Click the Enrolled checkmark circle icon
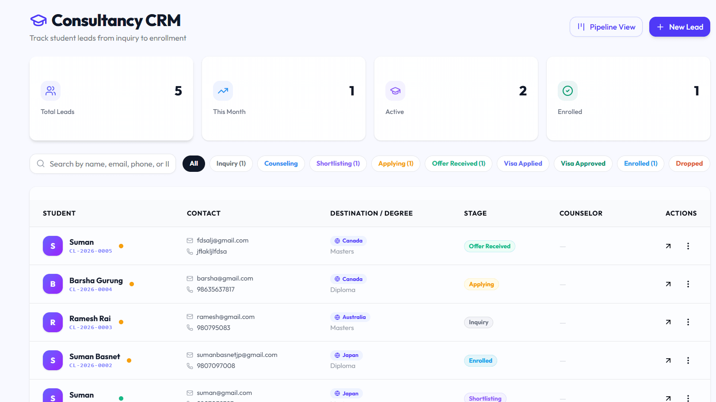Viewport: 716px width, 402px height. (x=567, y=91)
